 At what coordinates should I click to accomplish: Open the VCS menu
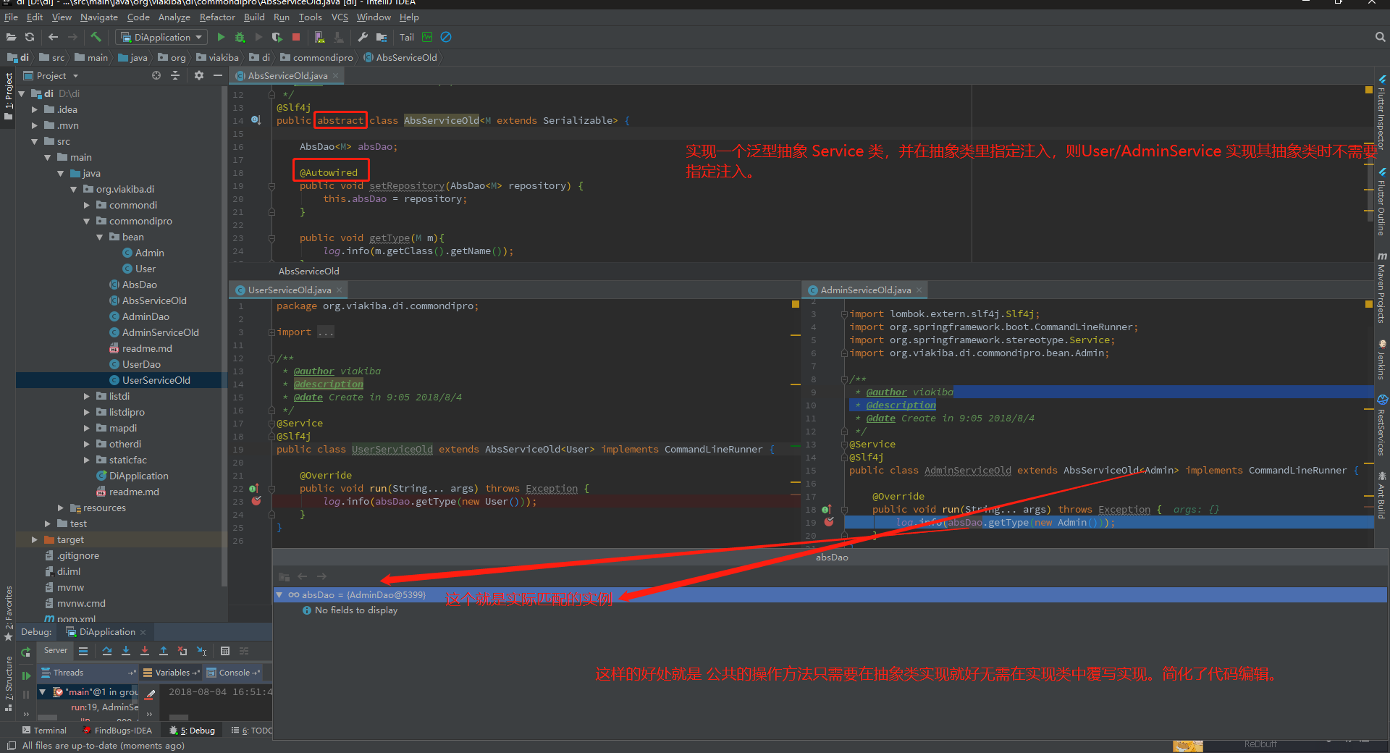pyautogui.click(x=340, y=17)
